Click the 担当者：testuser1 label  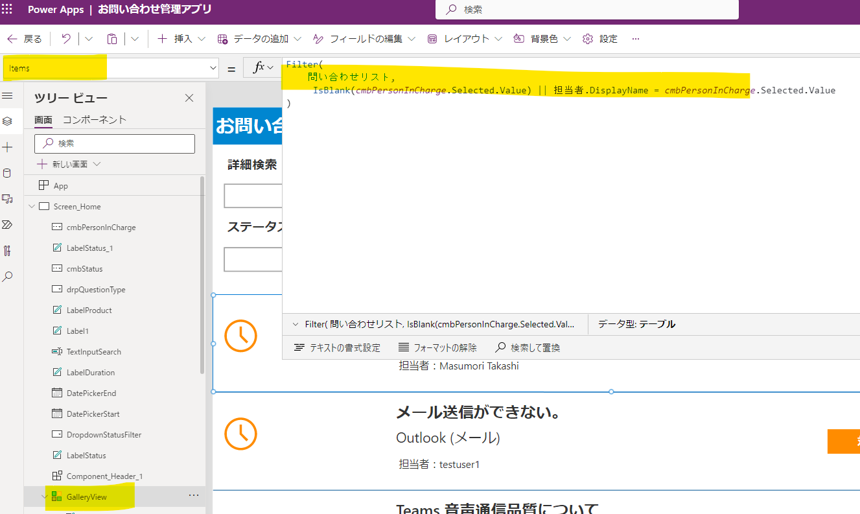click(x=439, y=464)
